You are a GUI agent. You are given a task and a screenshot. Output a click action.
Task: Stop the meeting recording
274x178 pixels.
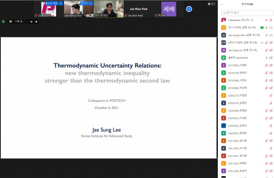click(x=37, y=21)
